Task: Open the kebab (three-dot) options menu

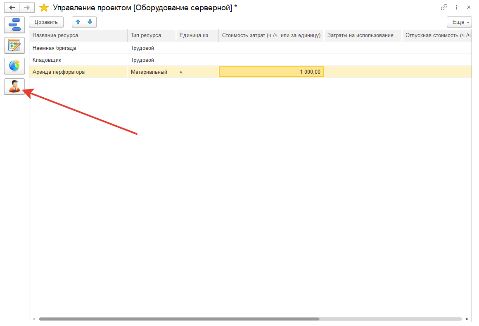Action: coord(456,7)
